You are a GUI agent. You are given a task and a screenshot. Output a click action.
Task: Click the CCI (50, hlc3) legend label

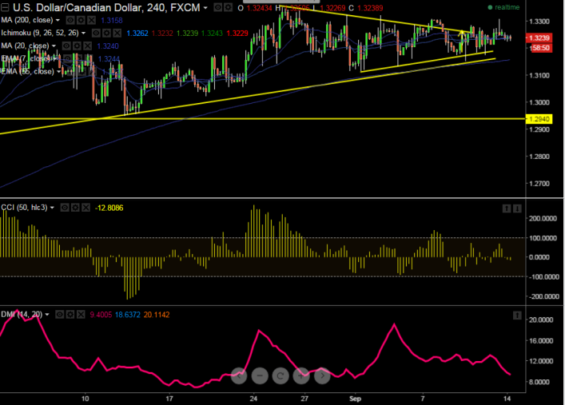tap(24, 208)
